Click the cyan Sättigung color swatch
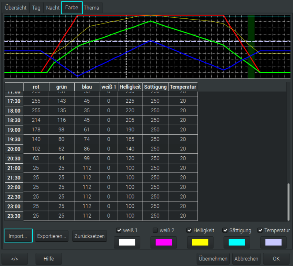 pyautogui.click(x=237, y=242)
